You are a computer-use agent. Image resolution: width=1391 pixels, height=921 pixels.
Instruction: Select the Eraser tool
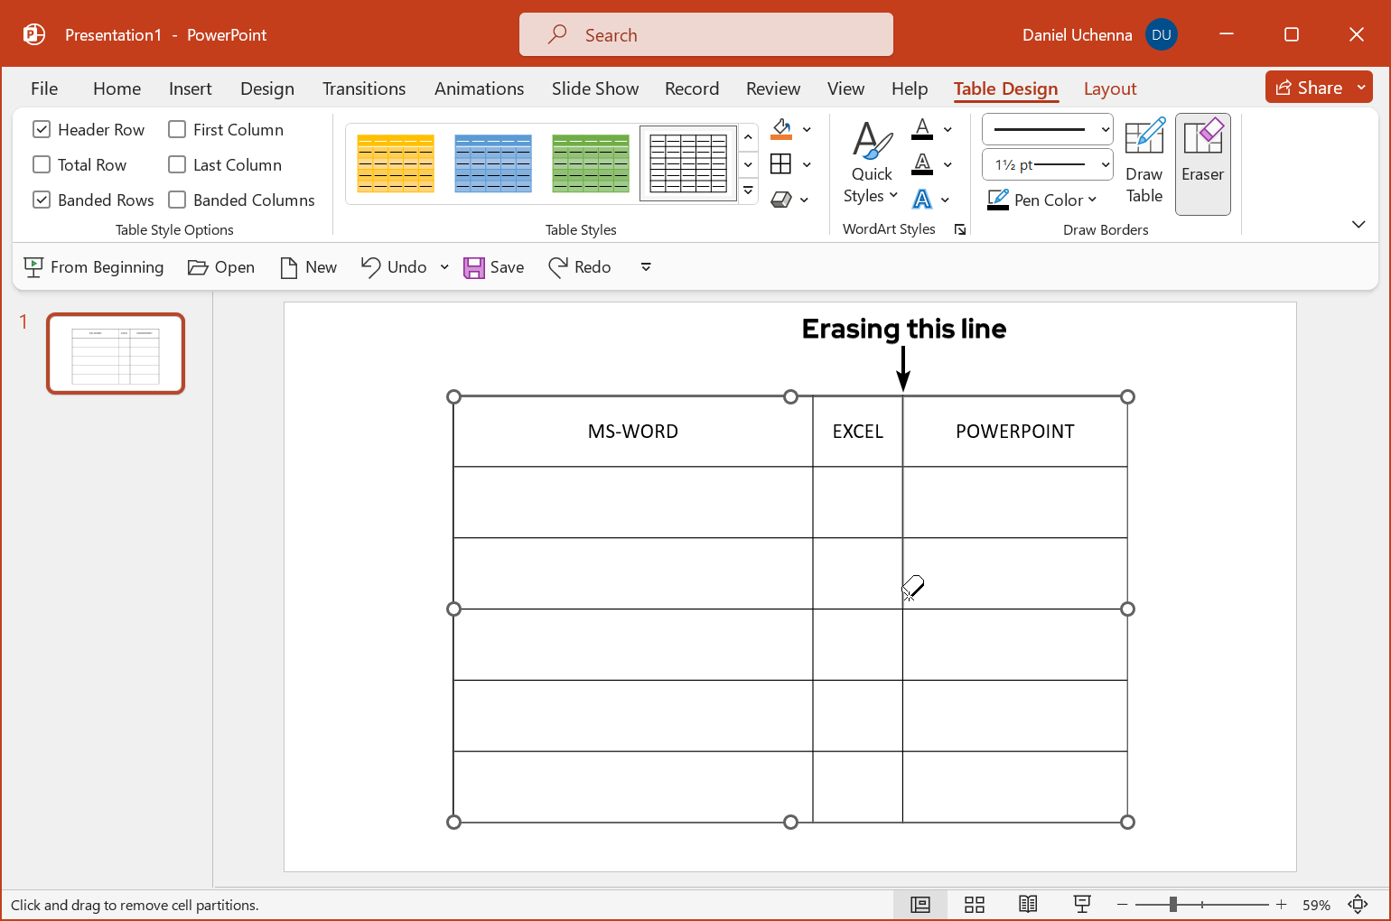click(x=1202, y=163)
